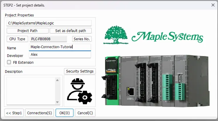Click the engineer security settings icon

[80, 91]
